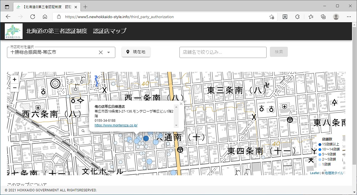Expand the 市区町村 municipality dropdown
This screenshot has height=195, width=357.
click(109, 52)
